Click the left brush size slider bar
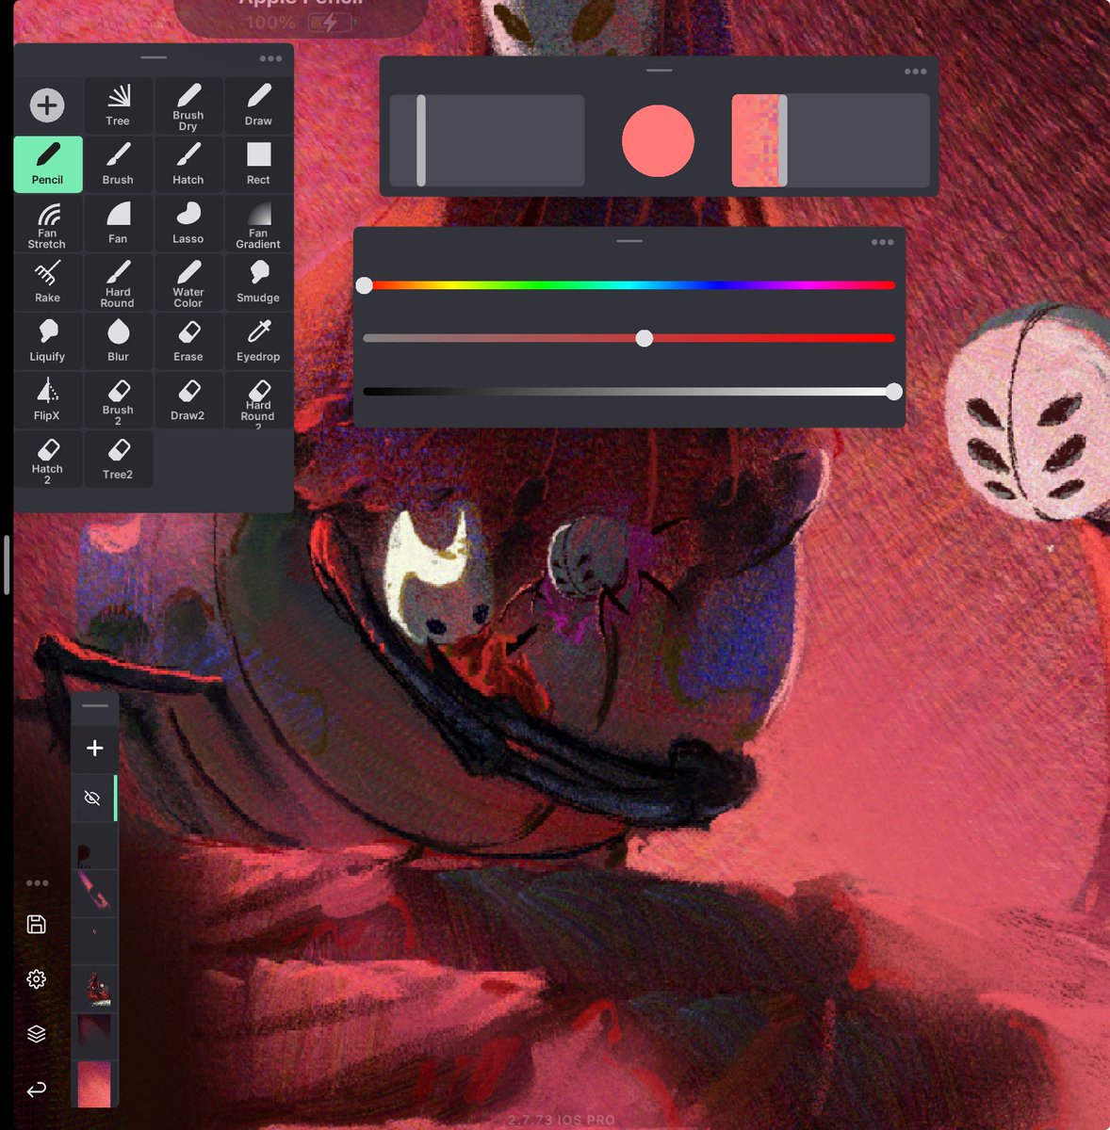The width and height of the screenshot is (1110, 1130). tap(487, 140)
